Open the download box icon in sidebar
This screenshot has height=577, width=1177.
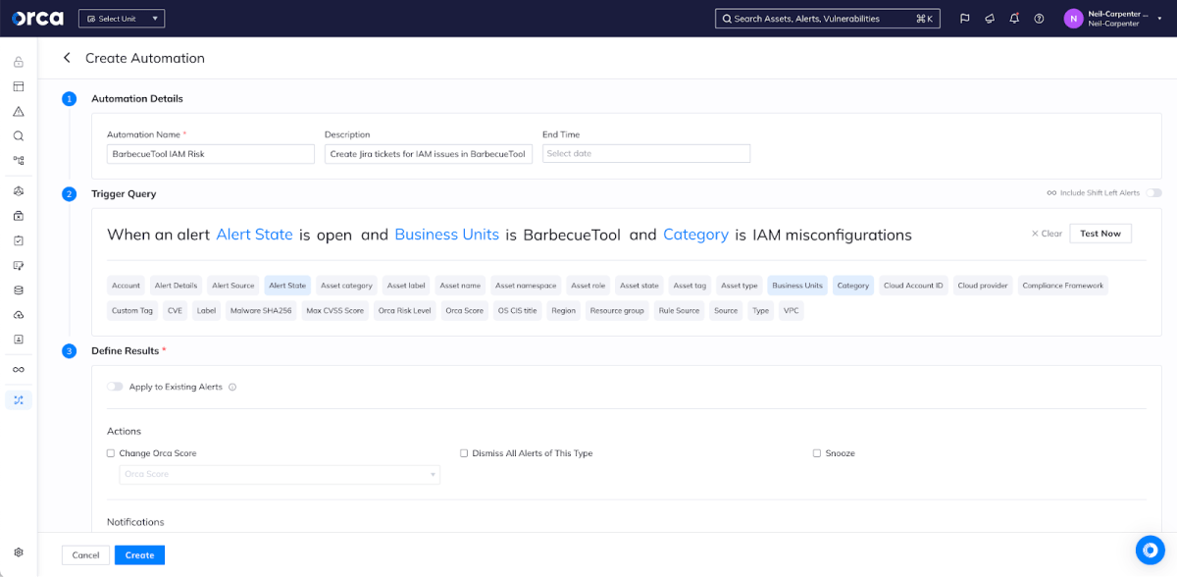19,340
